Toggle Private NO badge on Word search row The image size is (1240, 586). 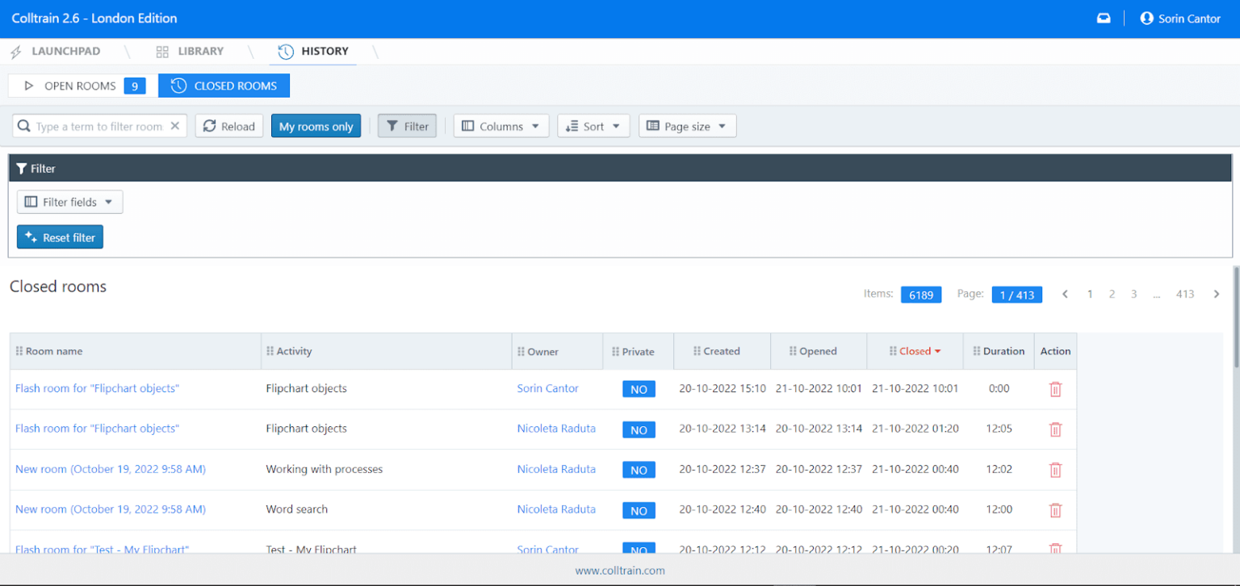click(x=639, y=510)
